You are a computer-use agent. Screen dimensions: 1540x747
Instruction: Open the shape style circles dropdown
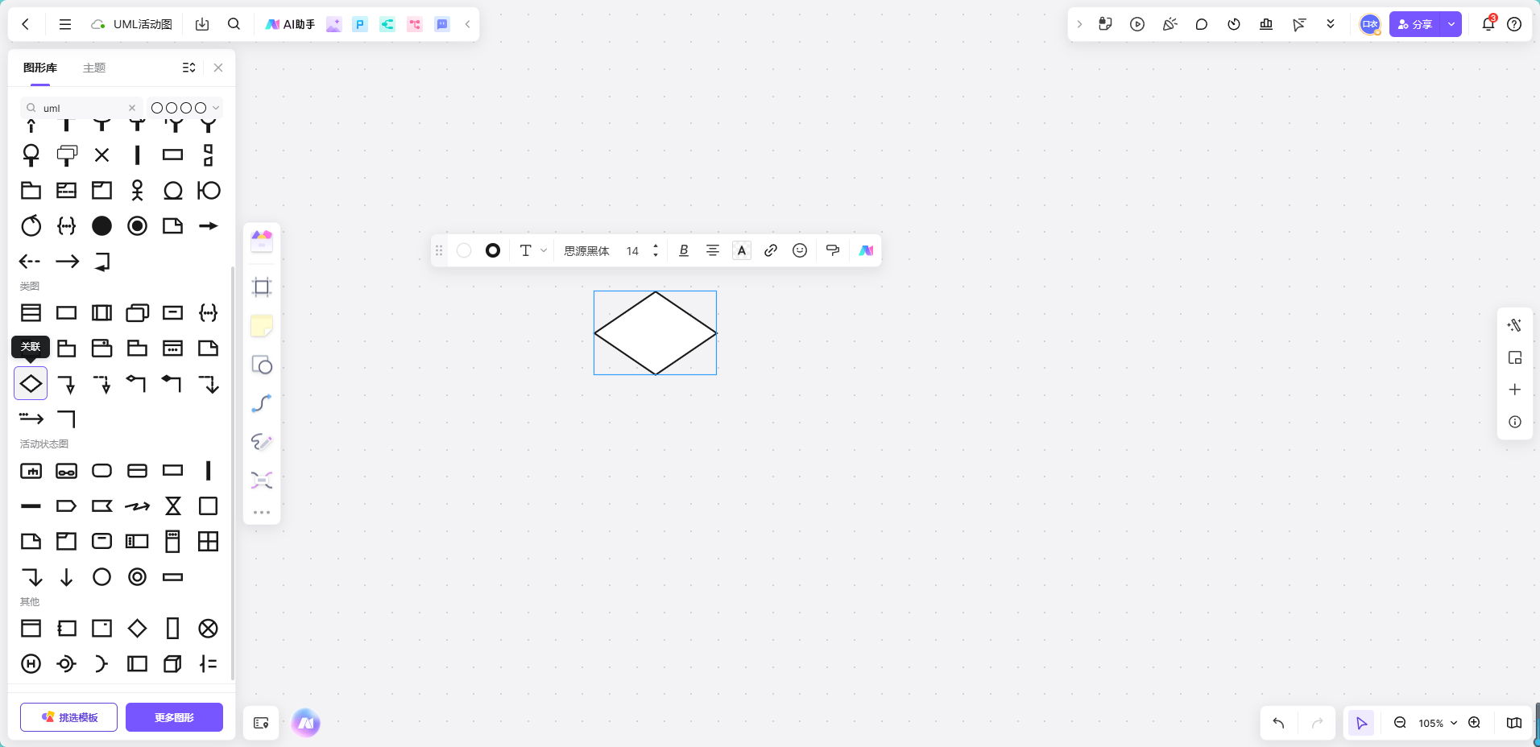pos(185,108)
